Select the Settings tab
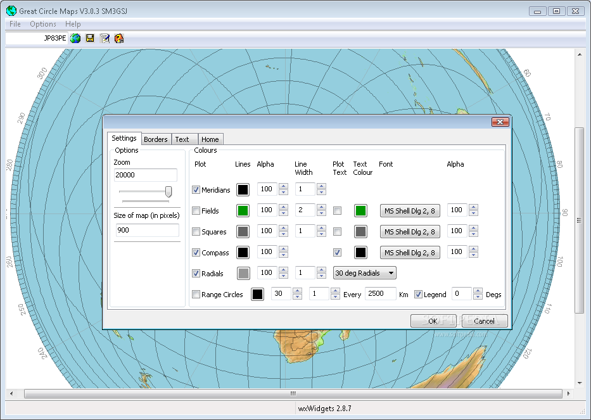The width and height of the screenshot is (591, 420). tap(124, 138)
